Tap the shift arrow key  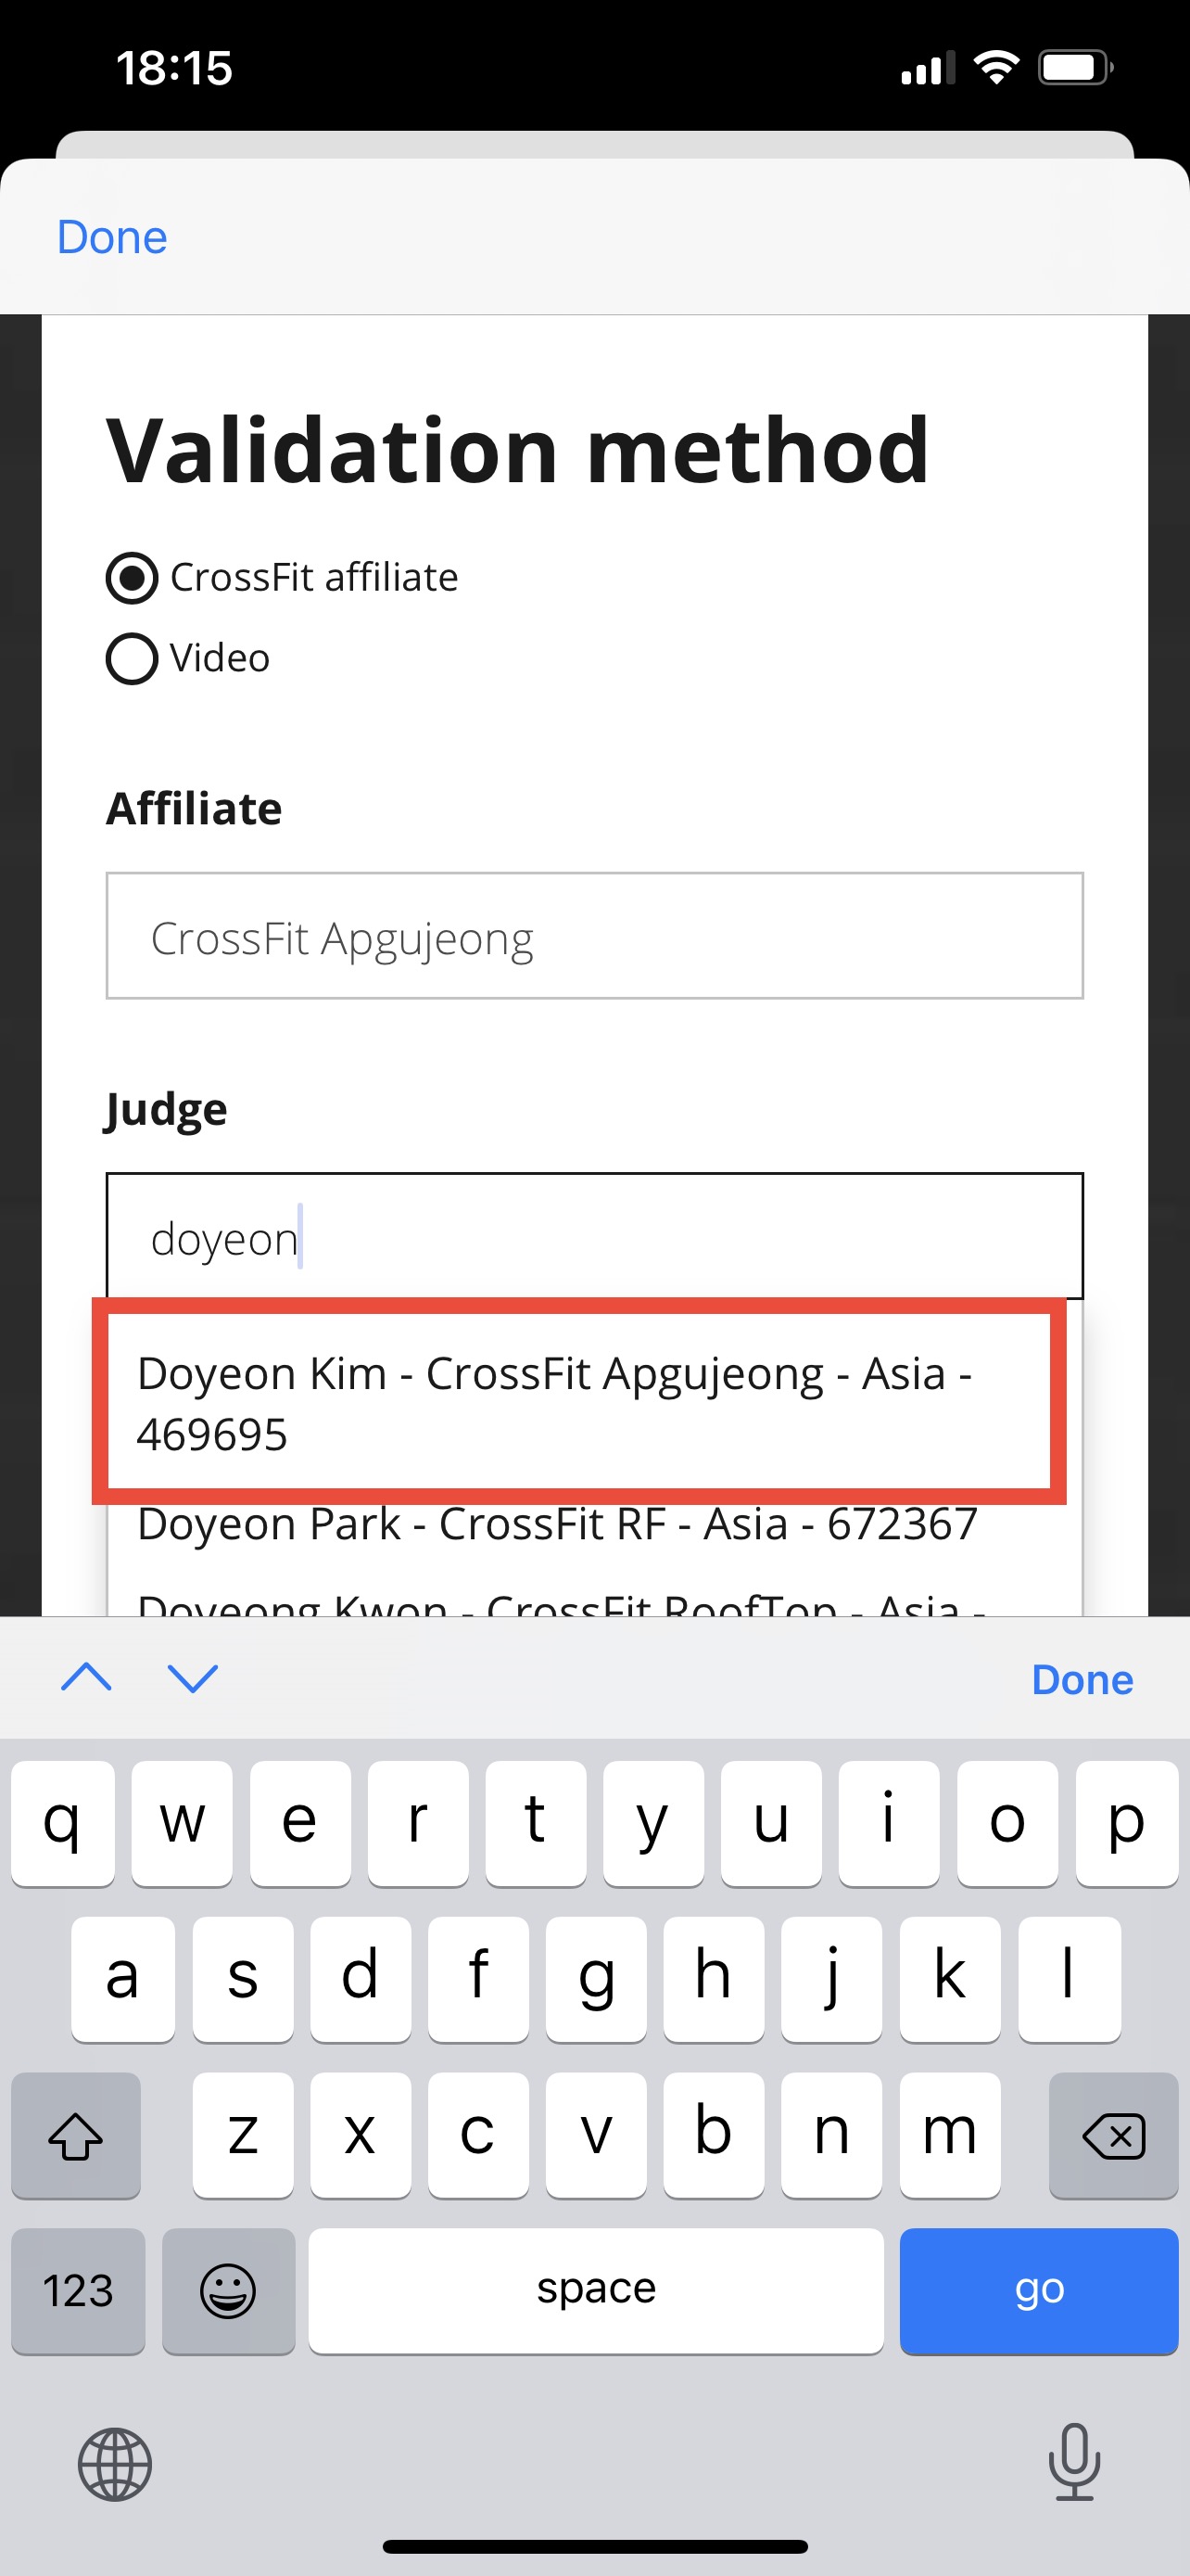pyautogui.click(x=76, y=2136)
